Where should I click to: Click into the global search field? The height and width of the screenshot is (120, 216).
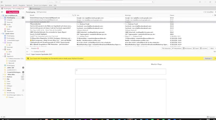(101, 2)
